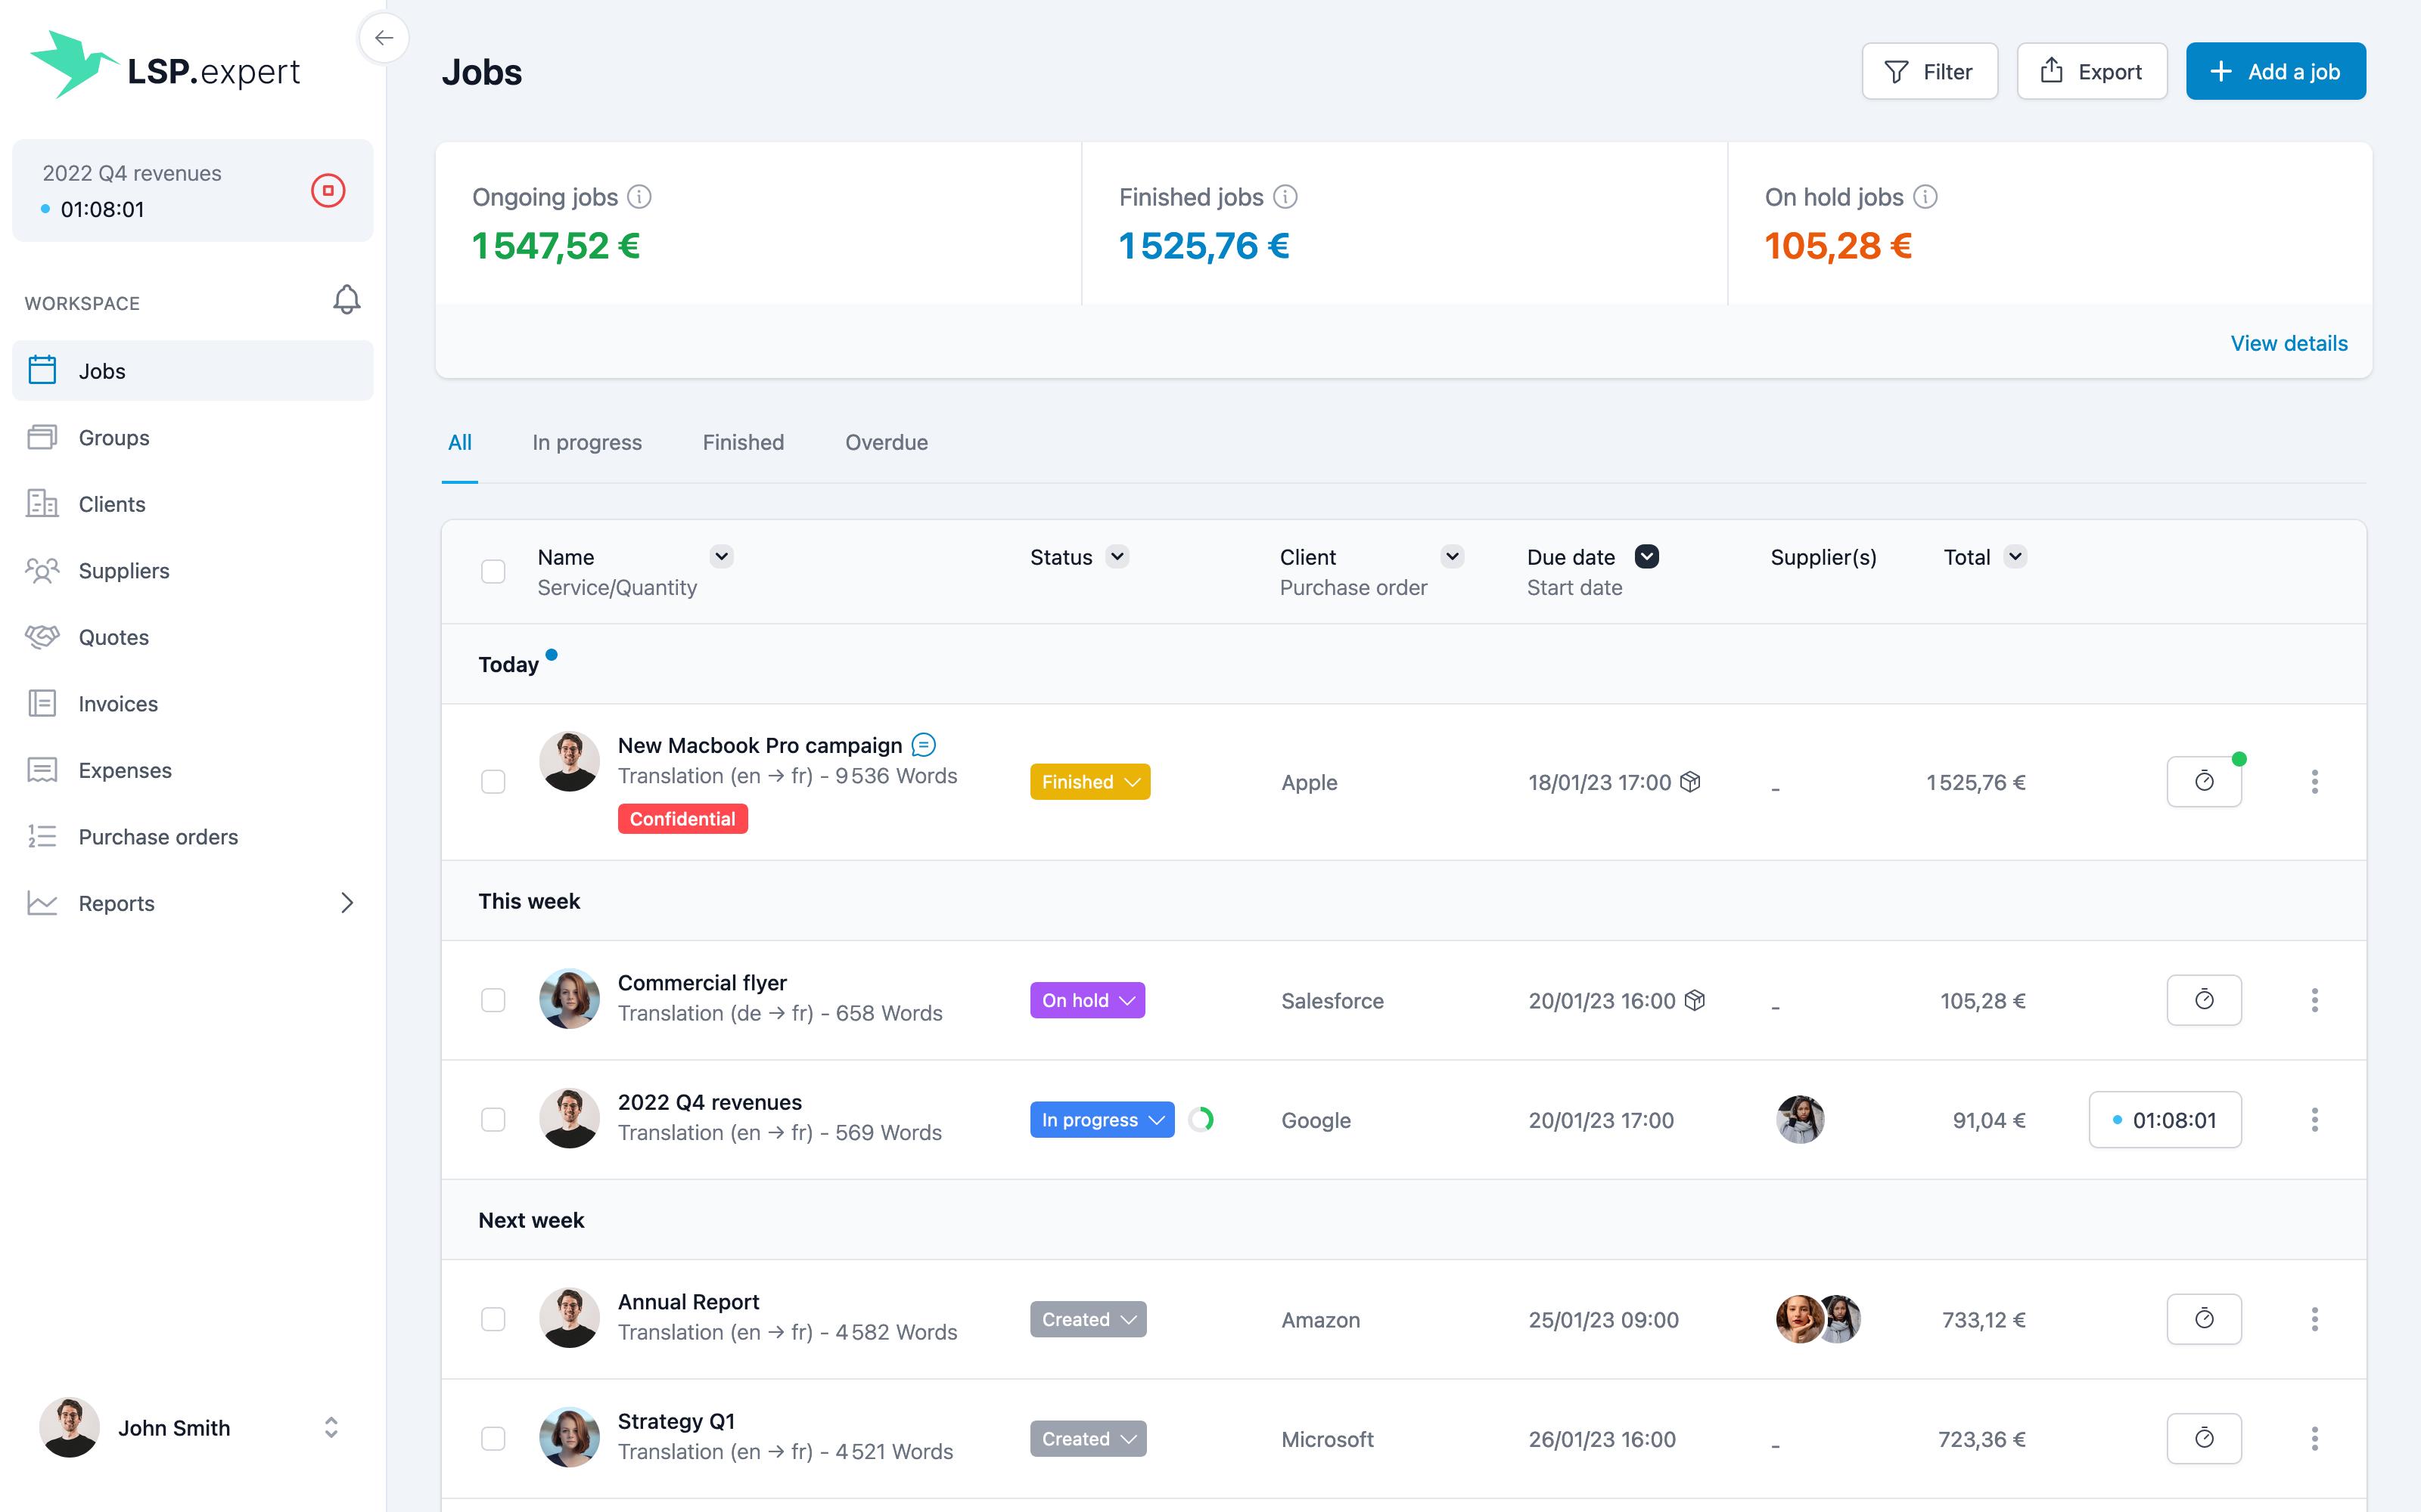Open Suppliers from sidebar
2421x1512 pixels.
124,571
